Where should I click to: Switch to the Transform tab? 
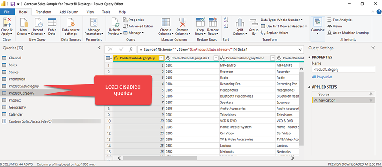44,12
